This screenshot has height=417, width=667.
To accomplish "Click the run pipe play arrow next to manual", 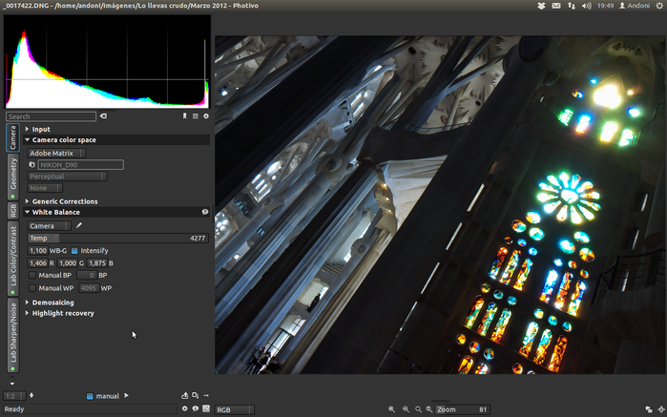I will tap(126, 396).
